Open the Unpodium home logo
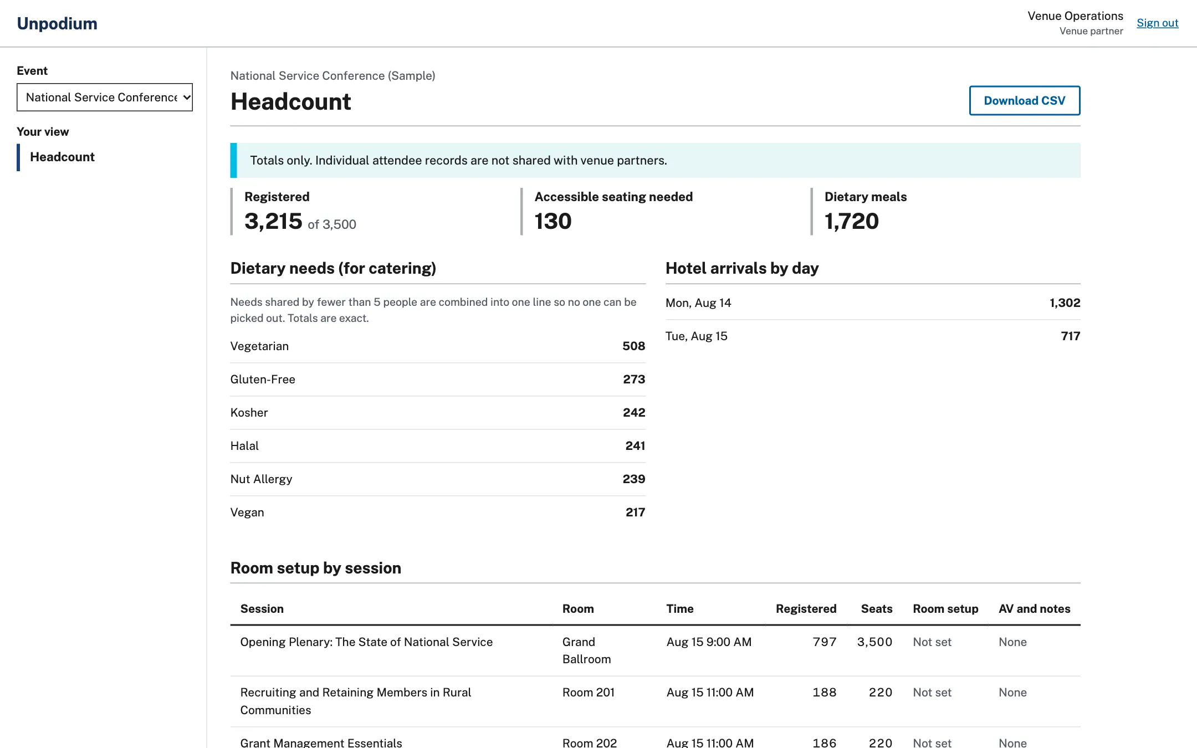The width and height of the screenshot is (1197, 748). (57, 23)
